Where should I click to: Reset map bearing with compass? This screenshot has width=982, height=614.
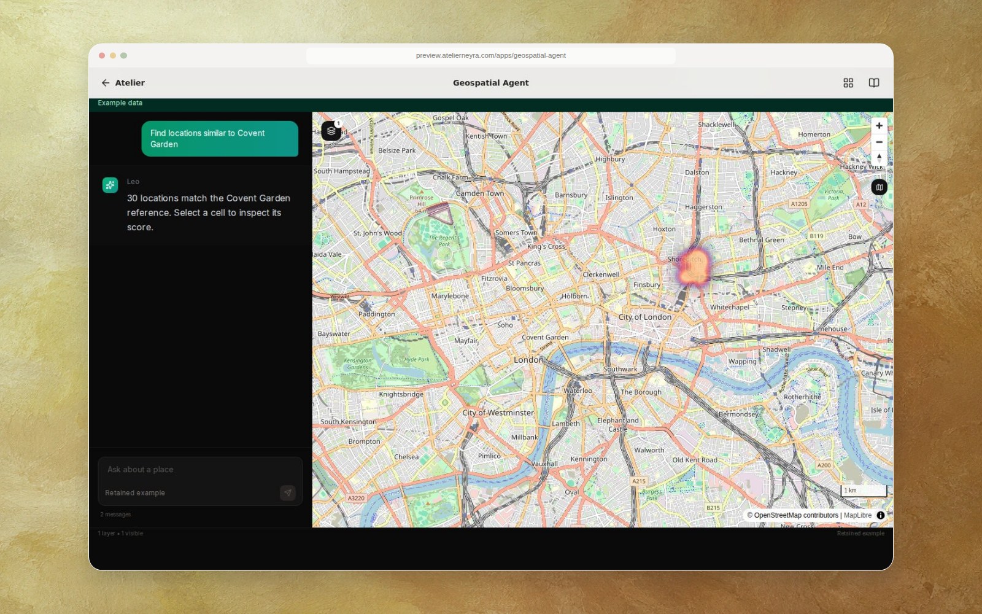[x=879, y=158]
